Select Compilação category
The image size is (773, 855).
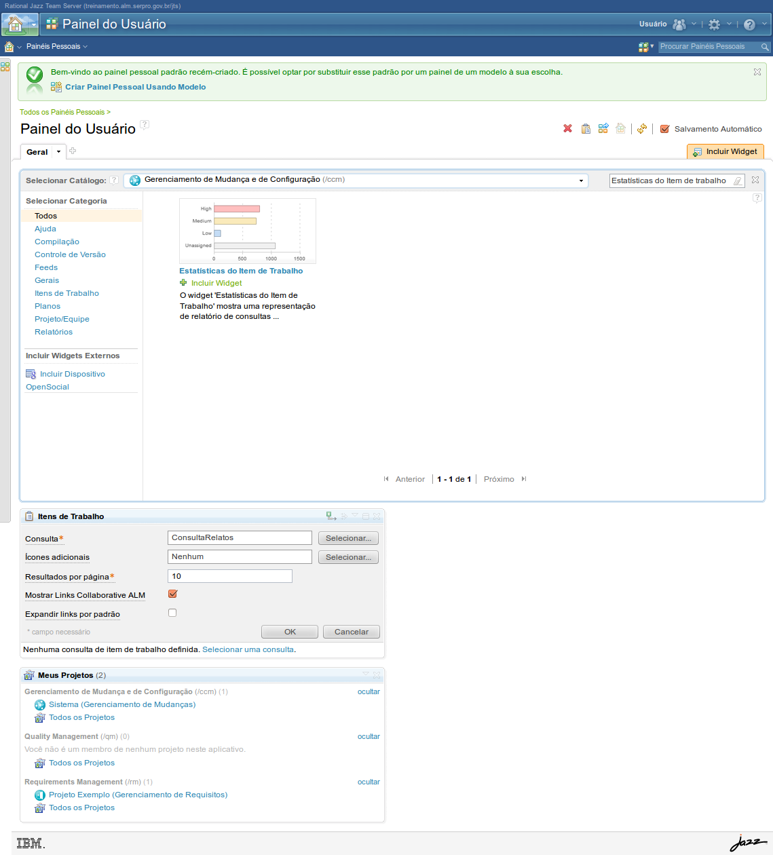click(x=57, y=242)
